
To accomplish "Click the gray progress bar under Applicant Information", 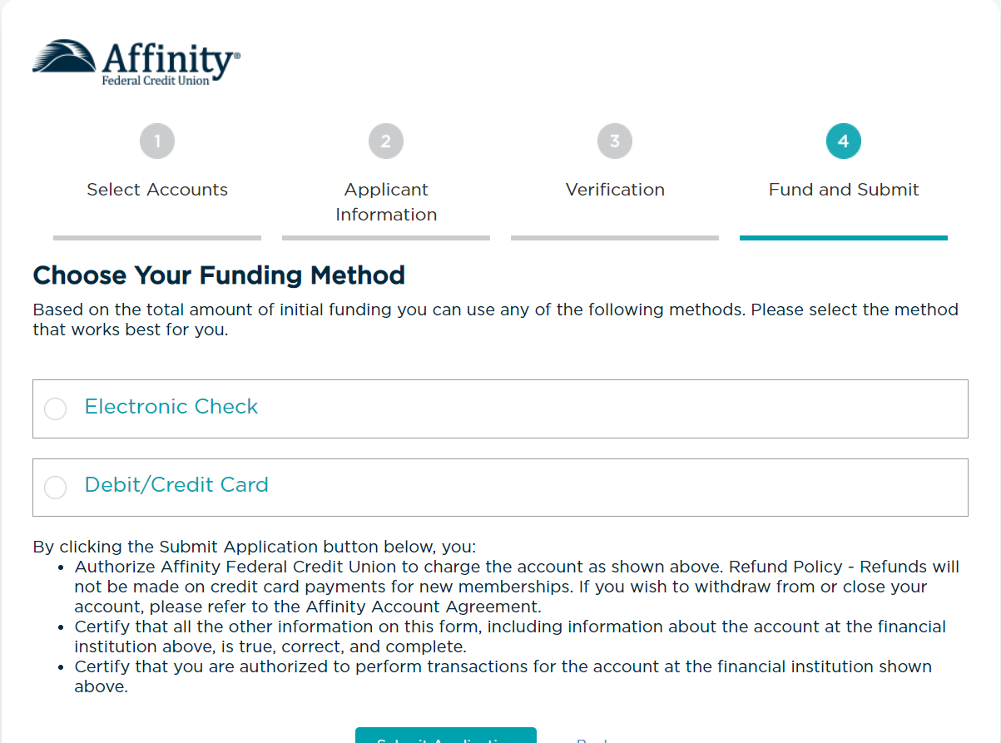I will pyautogui.click(x=386, y=238).
